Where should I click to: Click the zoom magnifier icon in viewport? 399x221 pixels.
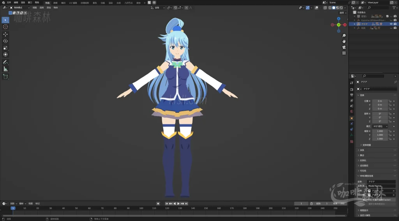click(x=344, y=35)
